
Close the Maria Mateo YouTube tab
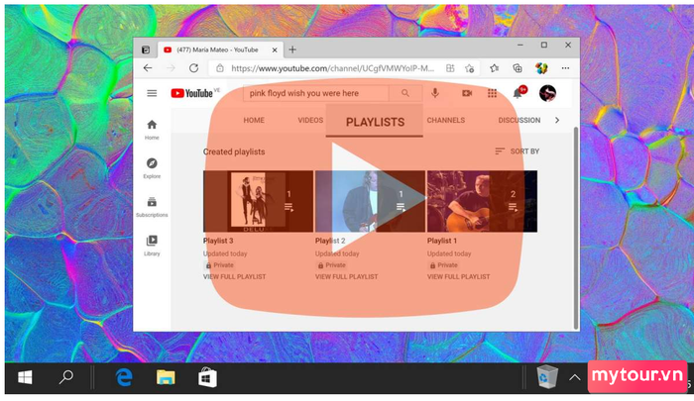coord(275,50)
